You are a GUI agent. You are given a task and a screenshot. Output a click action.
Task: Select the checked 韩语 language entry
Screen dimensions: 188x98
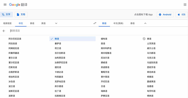[x=72, y=39]
